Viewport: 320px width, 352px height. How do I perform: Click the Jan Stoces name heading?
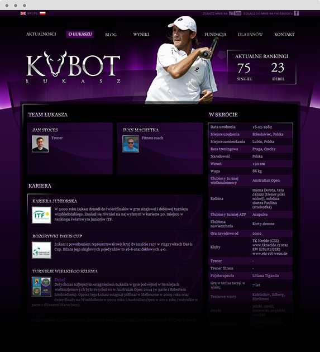[x=45, y=130]
